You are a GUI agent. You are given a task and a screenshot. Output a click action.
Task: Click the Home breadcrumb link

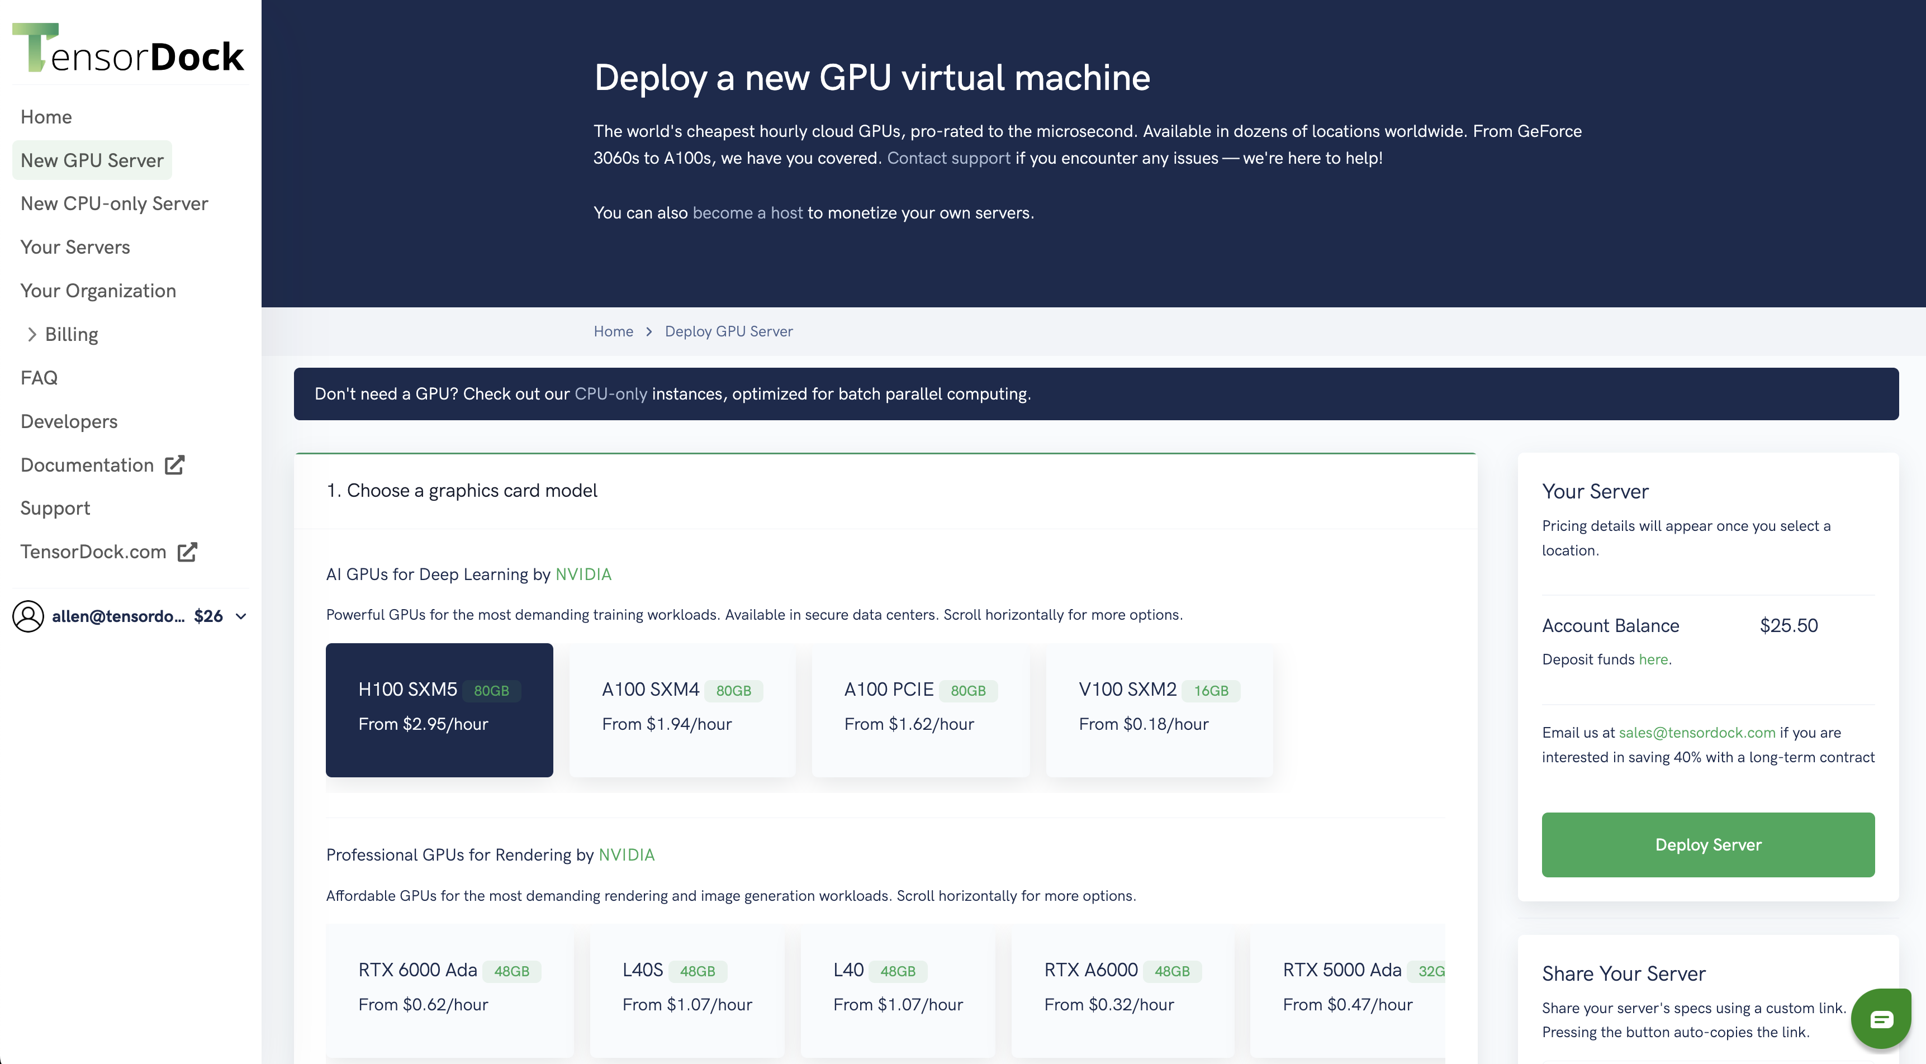pyautogui.click(x=613, y=331)
